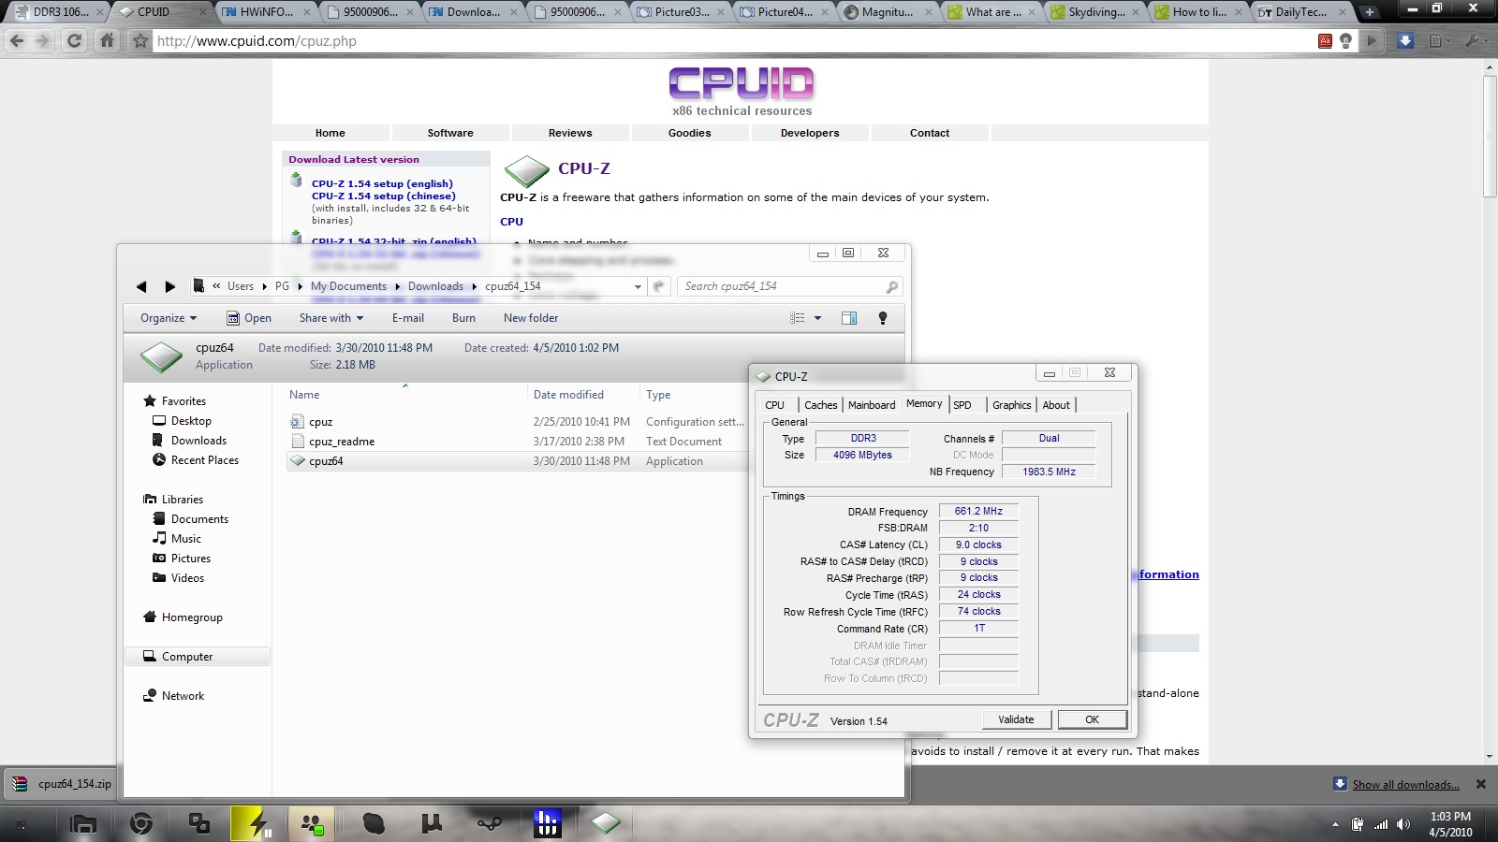Viewport: 1498px width, 842px height.
Task: Click Show all downloads link
Action: (x=1405, y=785)
